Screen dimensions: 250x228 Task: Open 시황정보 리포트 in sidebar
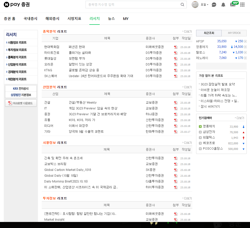(17, 42)
